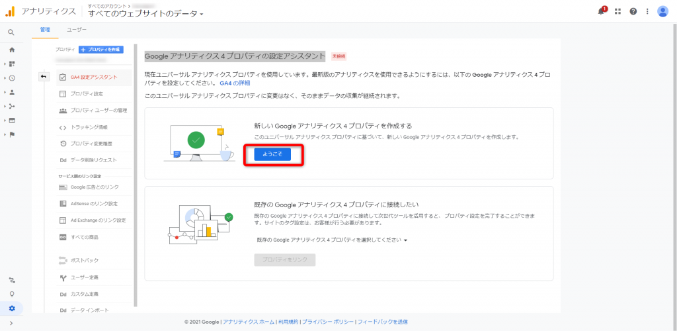Click フィードバックを送信 footer link
Image resolution: width=677 pixels, height=331 pixels.
pos(383,322)
